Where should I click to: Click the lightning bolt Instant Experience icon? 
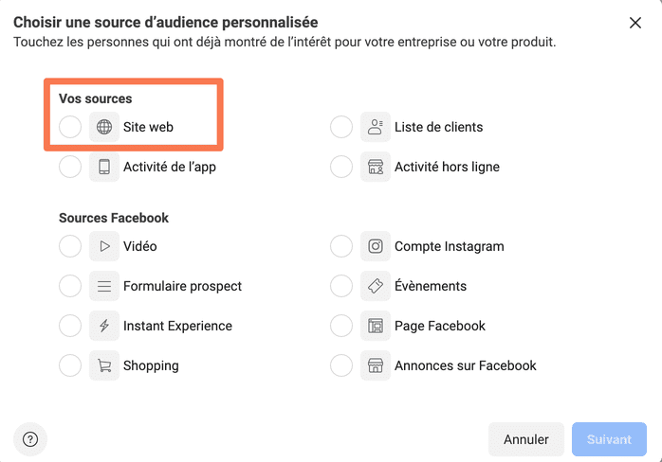click(104, 326)
